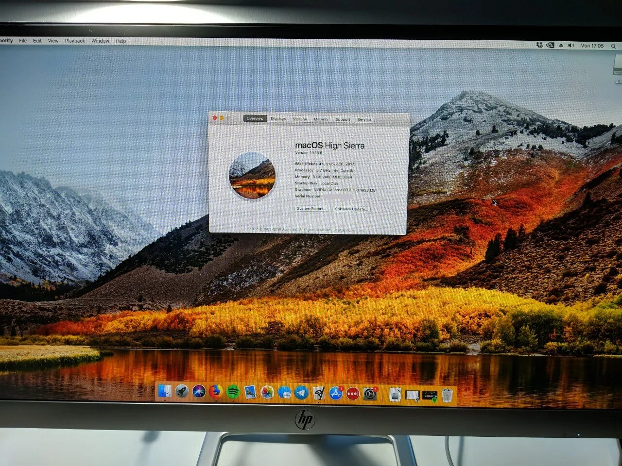Click the Memory 8 GB line
This screenshot has width=622, height=466.
click(324, 177)
